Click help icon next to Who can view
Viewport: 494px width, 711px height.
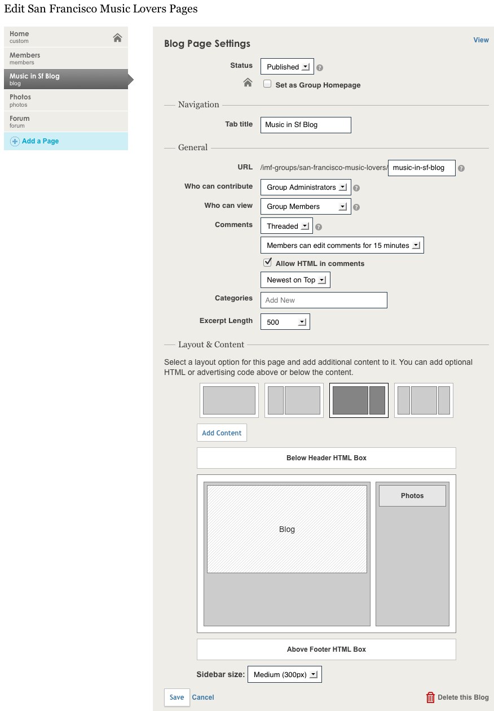(356, 207)
